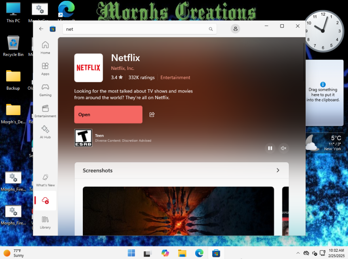The height and width of the screenshot is (259, 348).
Task: Click the Screenshots heading
Action: pos(98,171)
